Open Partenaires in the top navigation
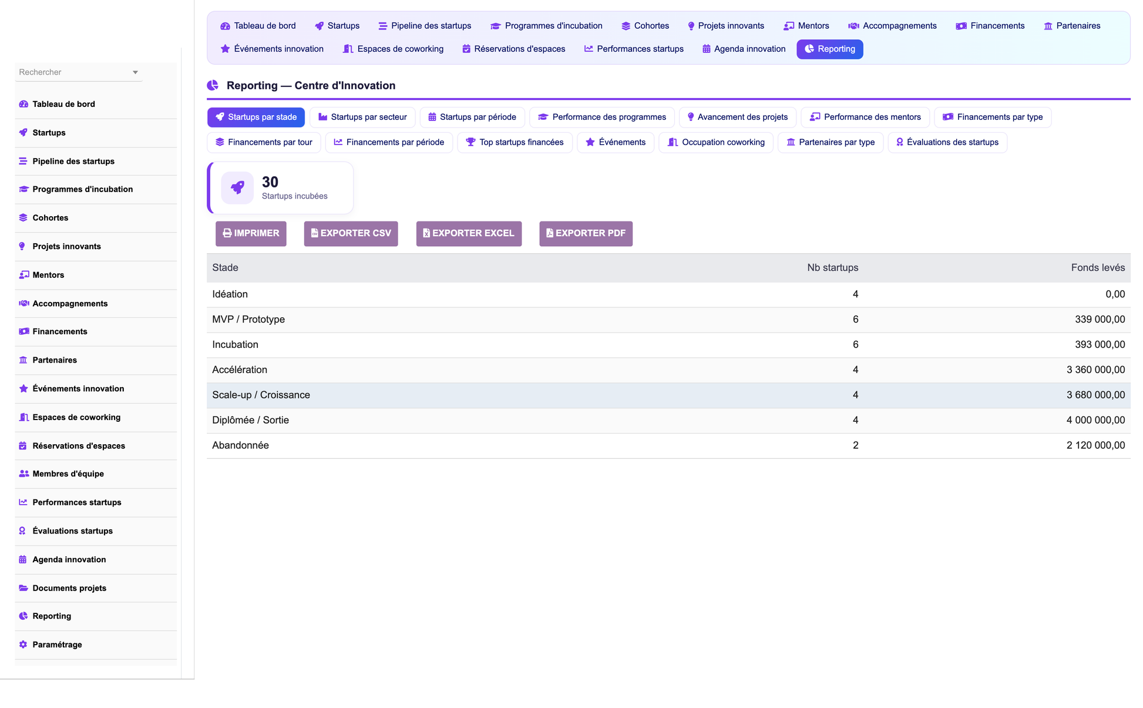1143x708 pixels. point(1072,26)
